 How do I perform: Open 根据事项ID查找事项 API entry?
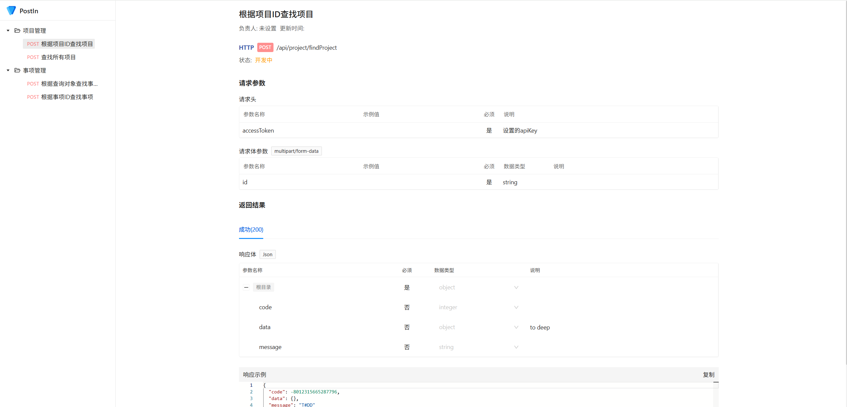coord(67,97)
